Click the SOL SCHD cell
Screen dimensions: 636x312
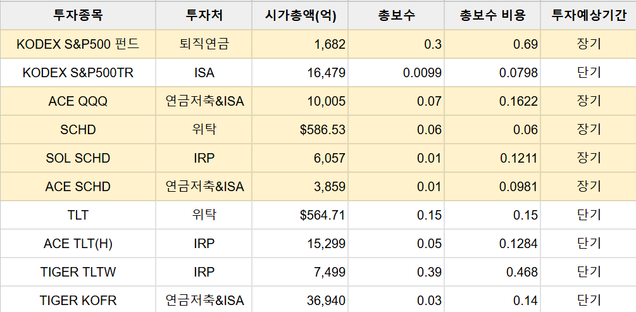click(x=78, y=158)
